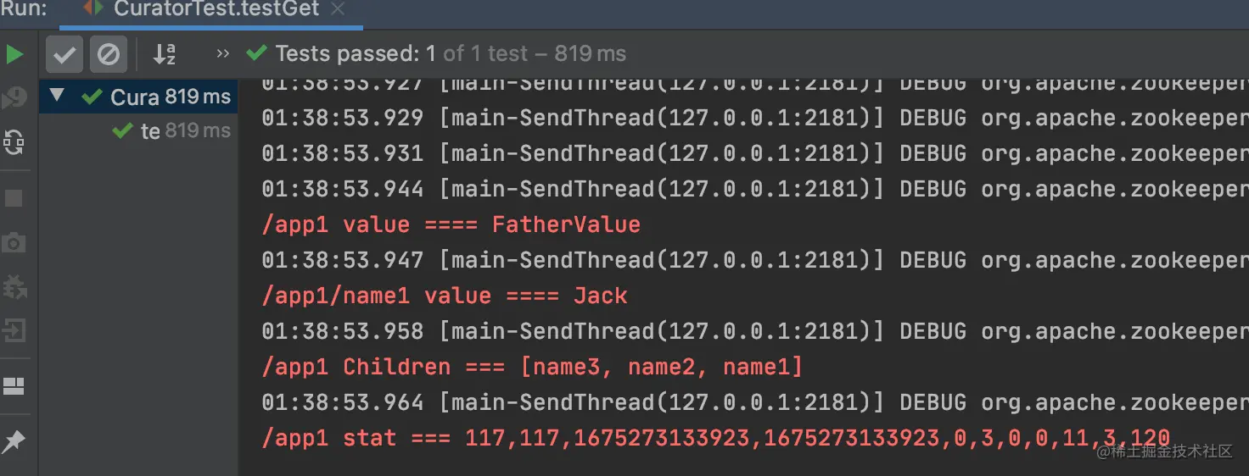The height and width of the screenshot is (476, 1249).
Task: Rerun the test with the green play icon
Action: point(14,55)
